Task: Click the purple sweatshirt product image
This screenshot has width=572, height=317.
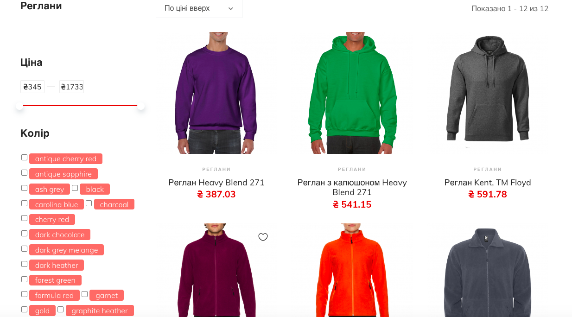Action: coord(216,93)
